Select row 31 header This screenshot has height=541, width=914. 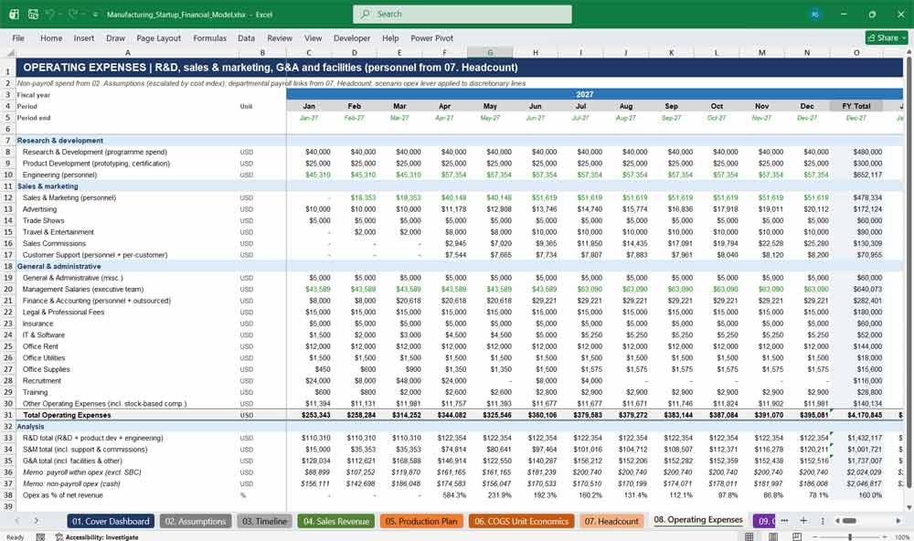point(7,415)
